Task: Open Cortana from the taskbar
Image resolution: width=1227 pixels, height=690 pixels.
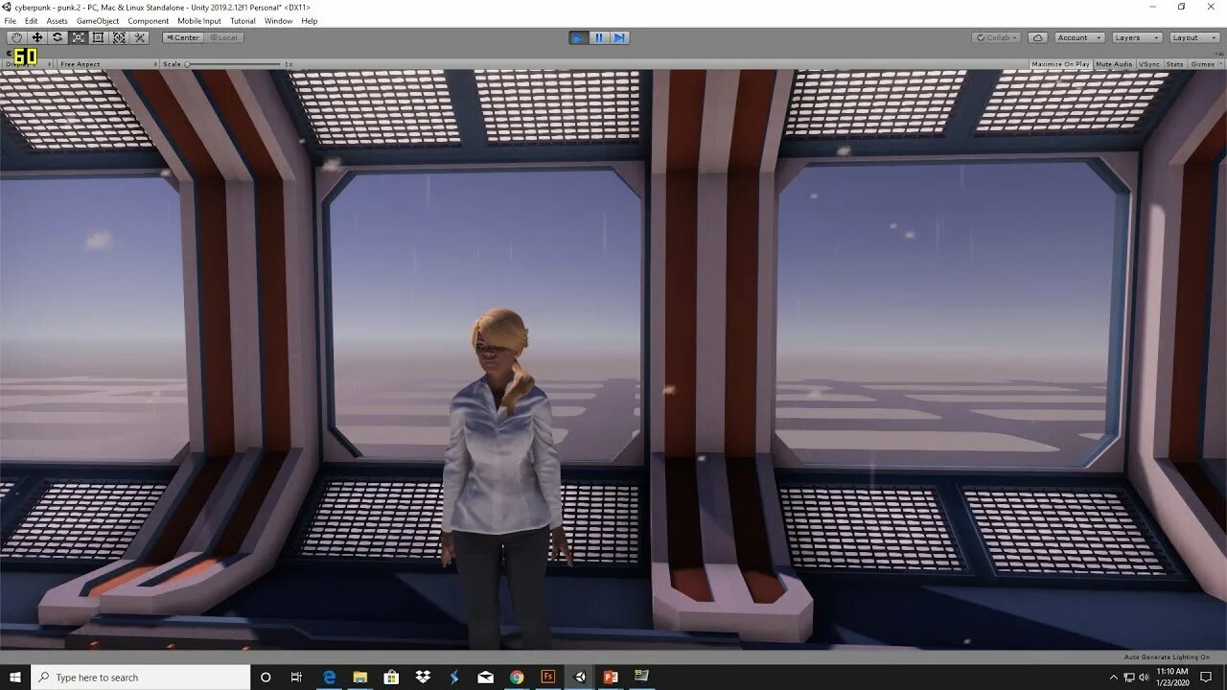Action: click(x=266, y=677)
